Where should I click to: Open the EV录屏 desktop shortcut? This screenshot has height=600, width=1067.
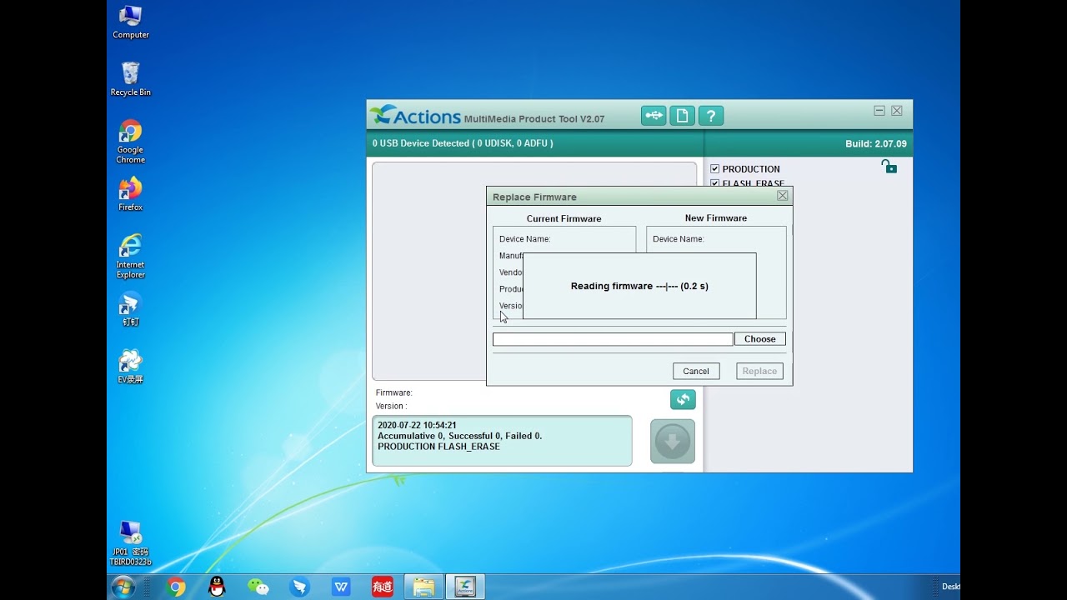point(131,367)
